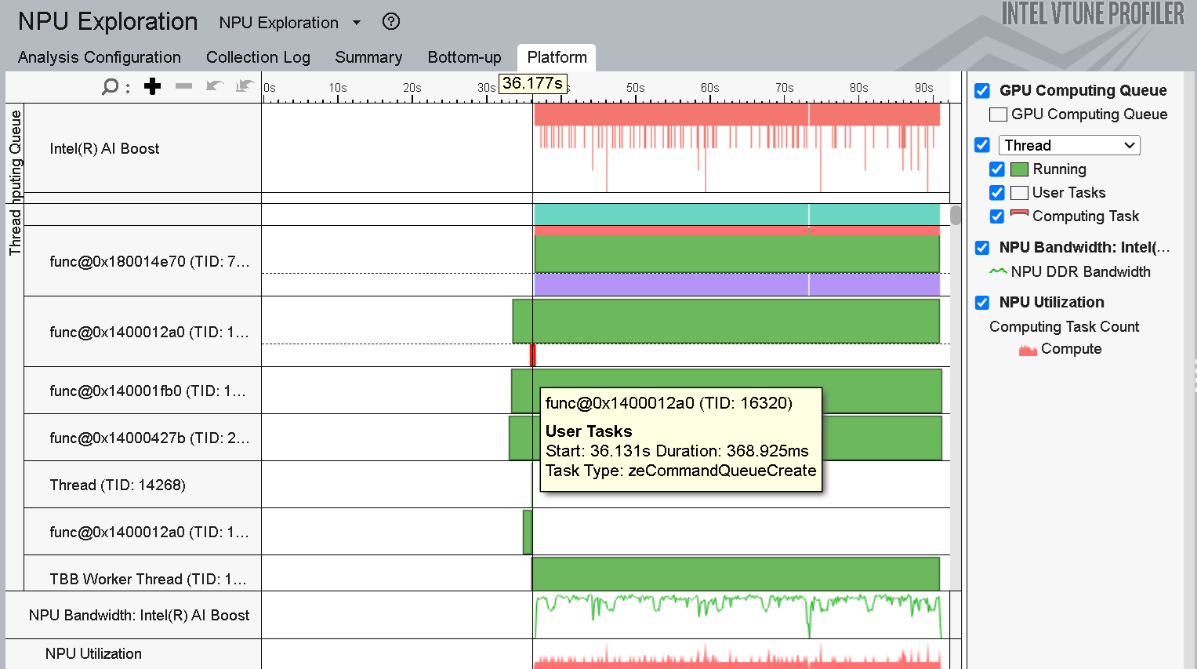Zoom in with the plus icon
The width and height of the screenshot is (1197, 669).
click(153, 86)
